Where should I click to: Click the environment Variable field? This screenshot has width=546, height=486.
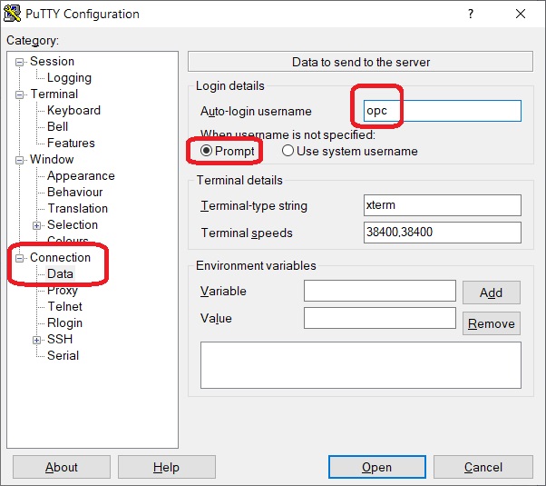379,291
